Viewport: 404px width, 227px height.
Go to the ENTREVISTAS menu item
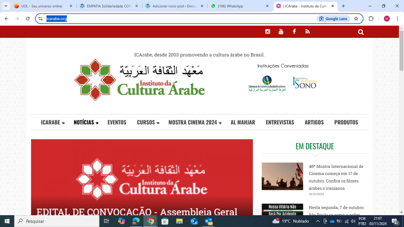pos(280,123)
